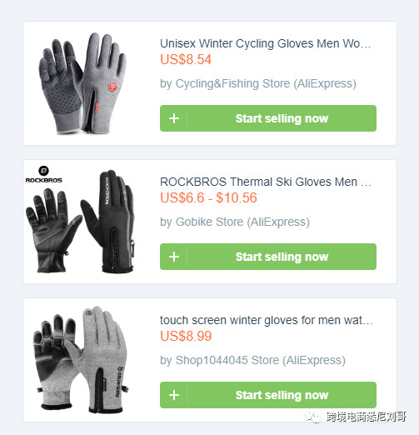View the light gray touch screen gloves image
This screenshot has height=435, width=419.
pos(81,359)
